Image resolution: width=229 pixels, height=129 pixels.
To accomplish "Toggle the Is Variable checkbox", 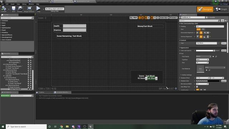I will 207,18.
